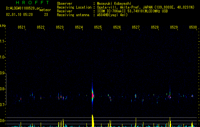The height and width of the screenshot is (127, 200).
Task: Click the 0525 time marker
Action: (x=98, y=27)
